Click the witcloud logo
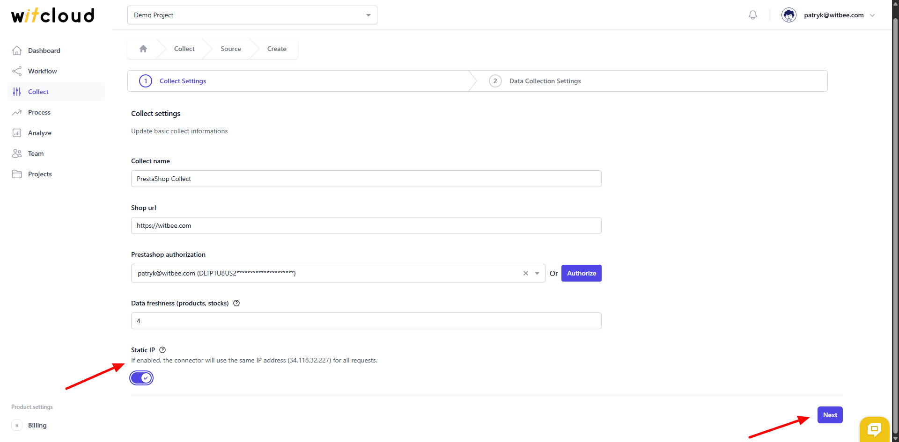The height and width of the screenshot is (442, 899). (53, 15)
